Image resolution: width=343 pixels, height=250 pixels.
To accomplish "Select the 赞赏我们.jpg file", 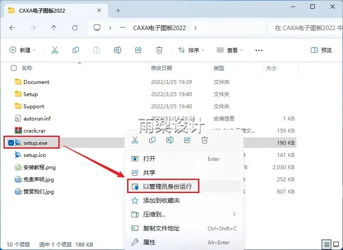I will 38,192.
